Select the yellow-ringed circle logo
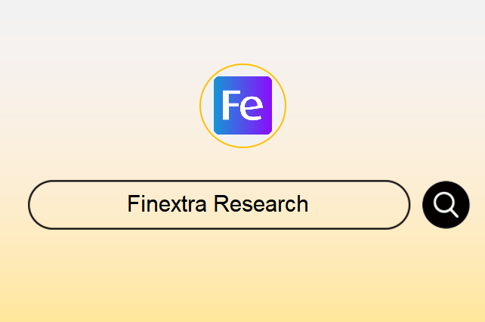 242,106
